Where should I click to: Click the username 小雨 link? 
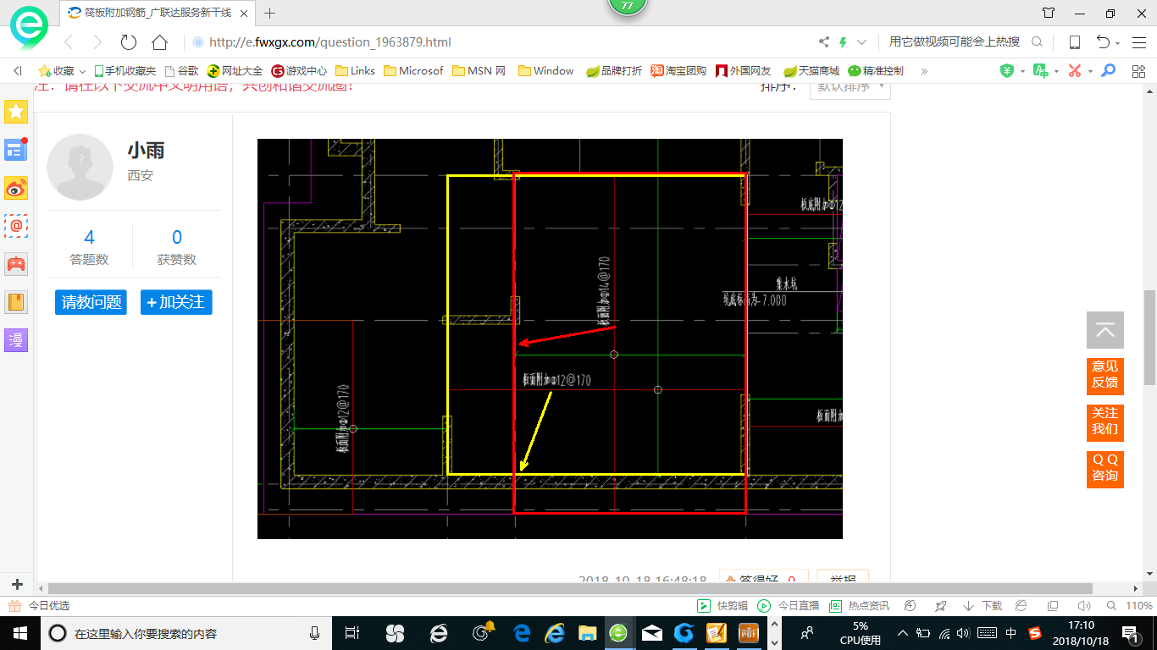pos(146,151)
